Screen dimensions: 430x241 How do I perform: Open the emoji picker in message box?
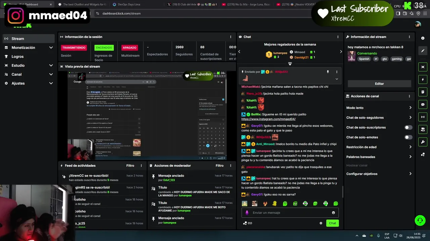point(333,213)
